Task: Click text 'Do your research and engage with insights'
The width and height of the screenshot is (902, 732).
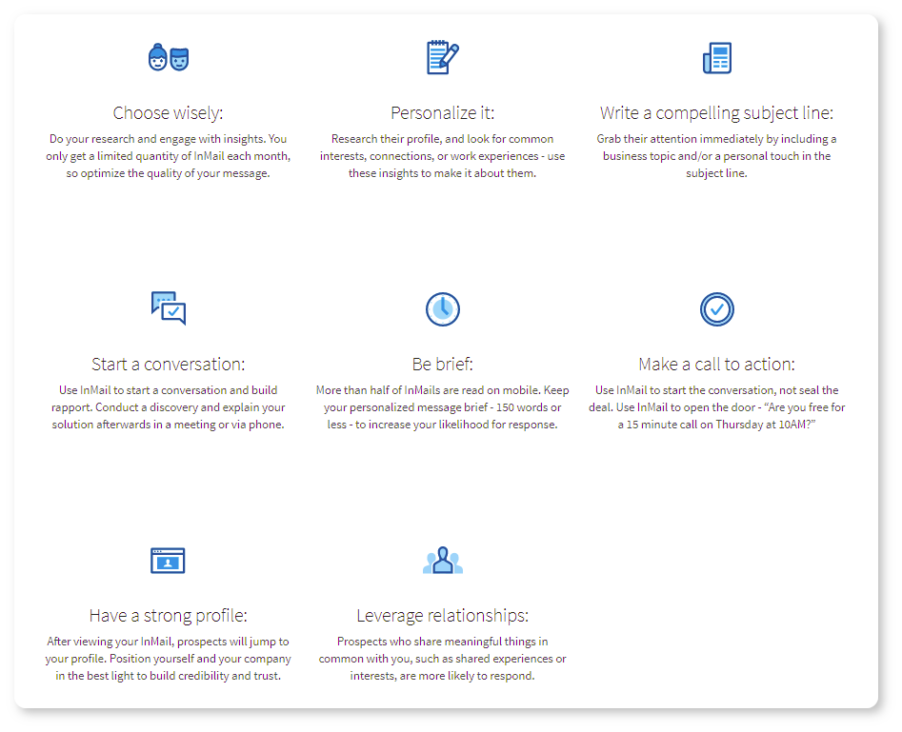Action: (157, 139)
